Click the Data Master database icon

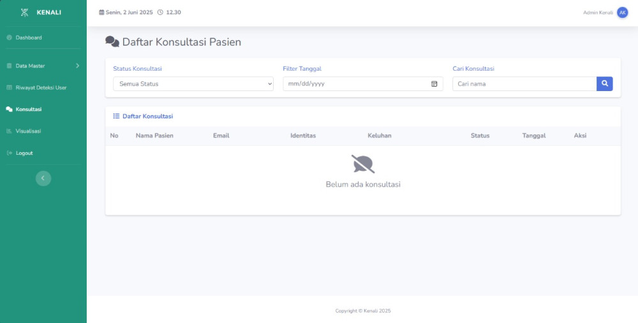pos(9,66)
